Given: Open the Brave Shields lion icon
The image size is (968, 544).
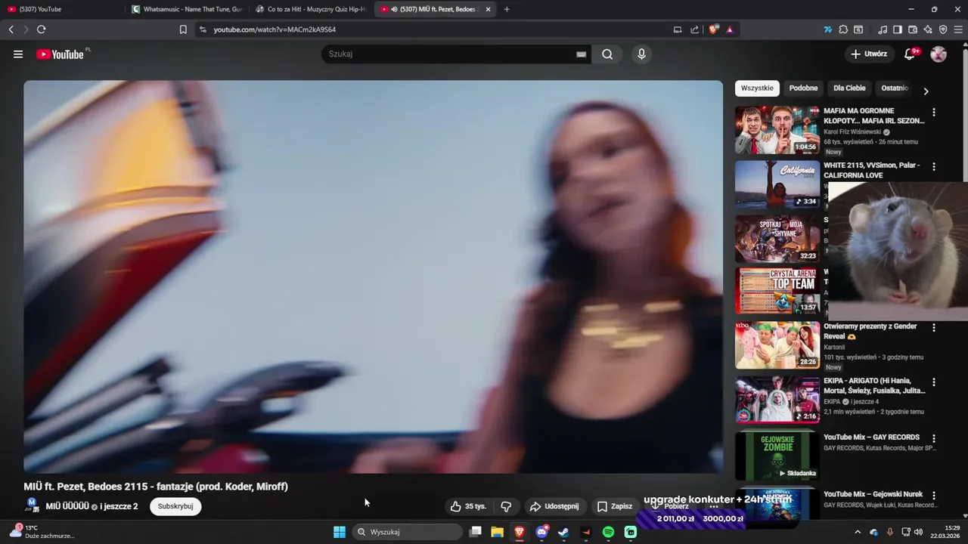Looking at the screenshot, I should click(x=713, y=29).
